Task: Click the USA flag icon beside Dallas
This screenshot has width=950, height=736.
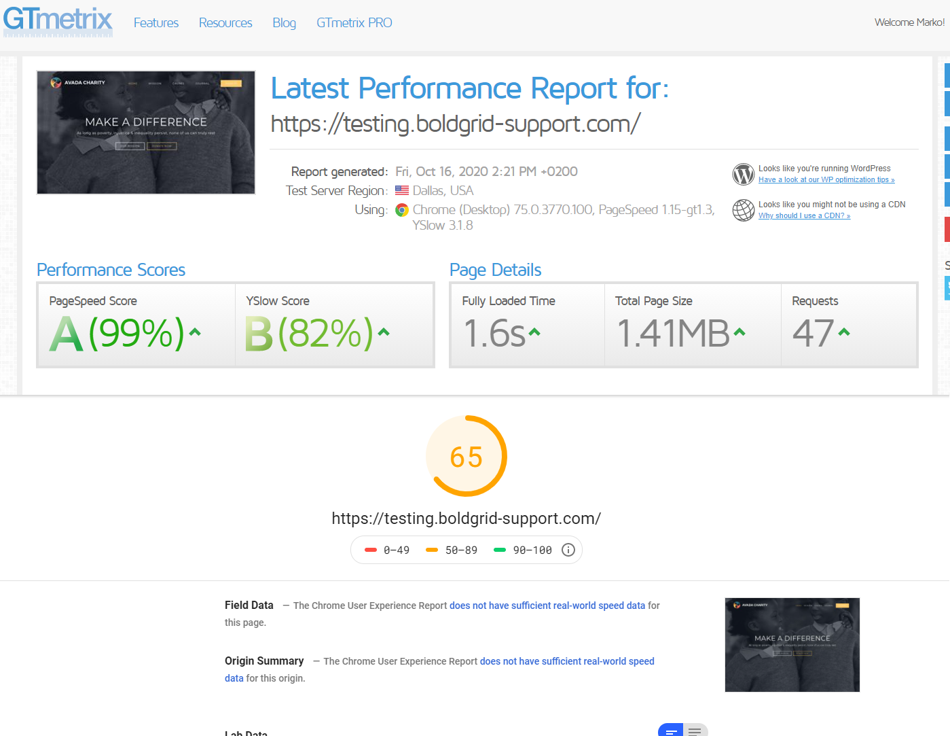Action: pos(402,191)
